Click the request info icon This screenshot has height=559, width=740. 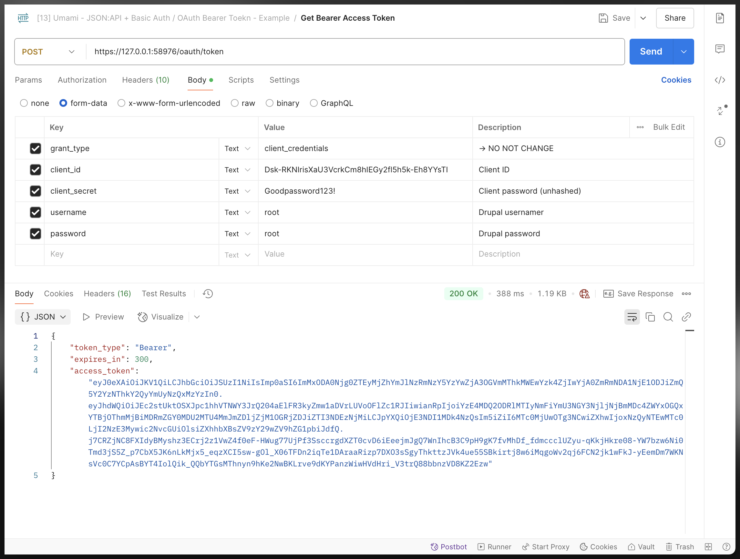tap(720, 142)
